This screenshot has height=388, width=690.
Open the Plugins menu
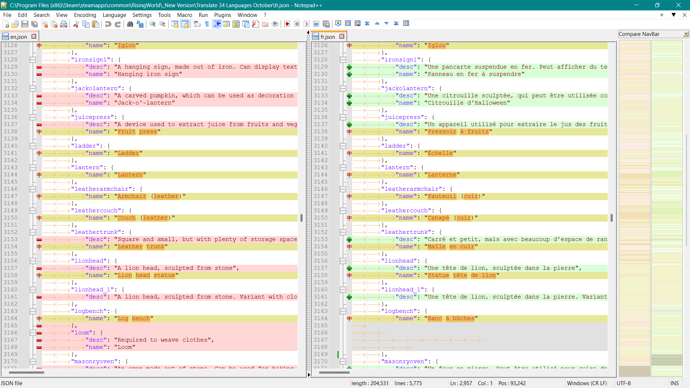tap(222, 15)
